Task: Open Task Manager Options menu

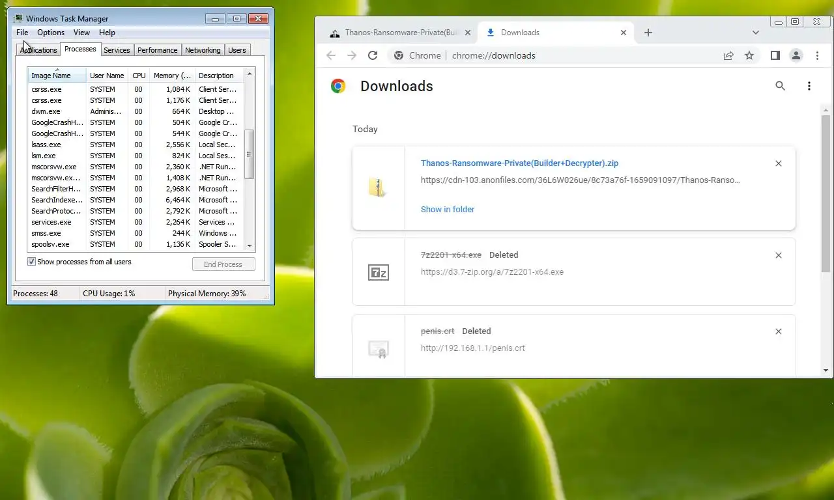Action: pos(51,33)
